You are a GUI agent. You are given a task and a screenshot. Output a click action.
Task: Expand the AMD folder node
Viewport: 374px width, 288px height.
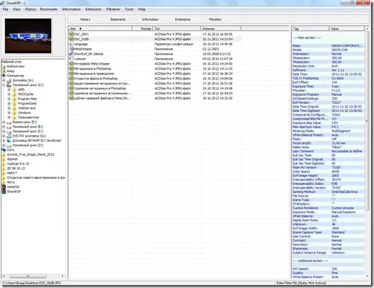(9, 90)
